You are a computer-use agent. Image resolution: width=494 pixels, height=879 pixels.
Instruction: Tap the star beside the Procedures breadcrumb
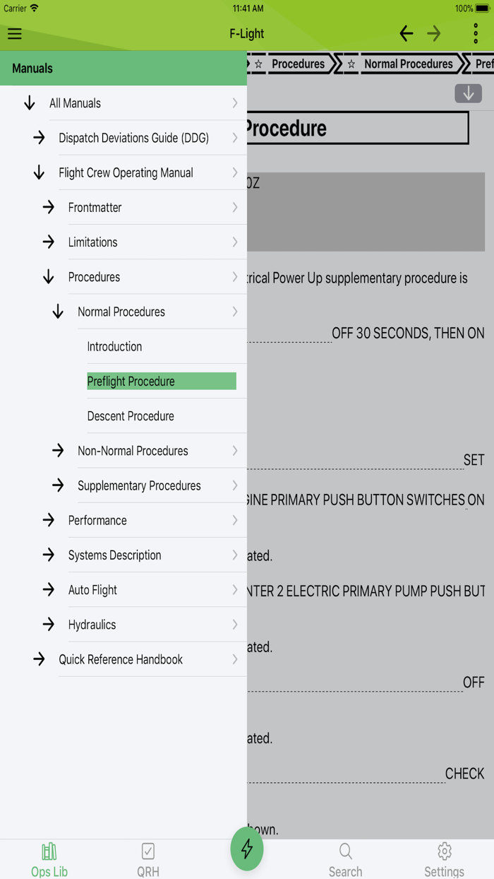tap(258, 64)
